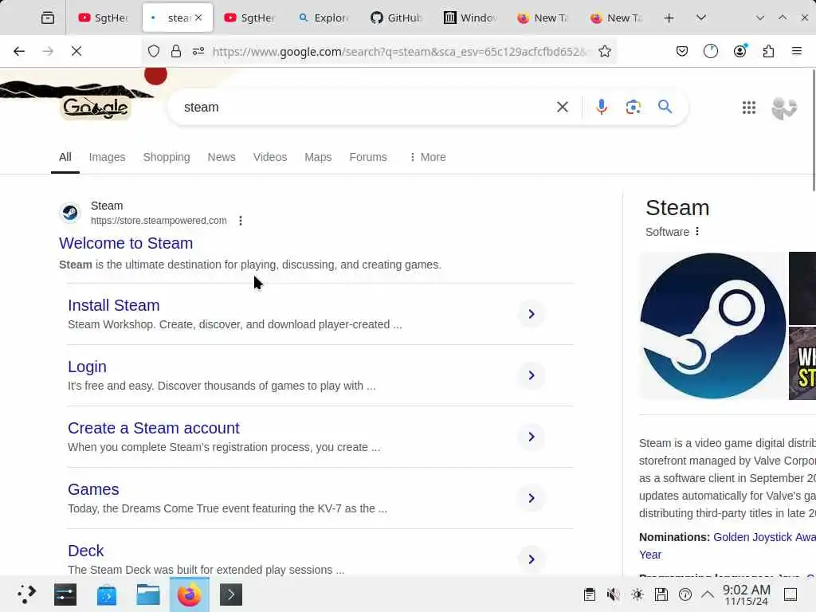
Task: Focus the Google search box
Action: tap(364, 108)
